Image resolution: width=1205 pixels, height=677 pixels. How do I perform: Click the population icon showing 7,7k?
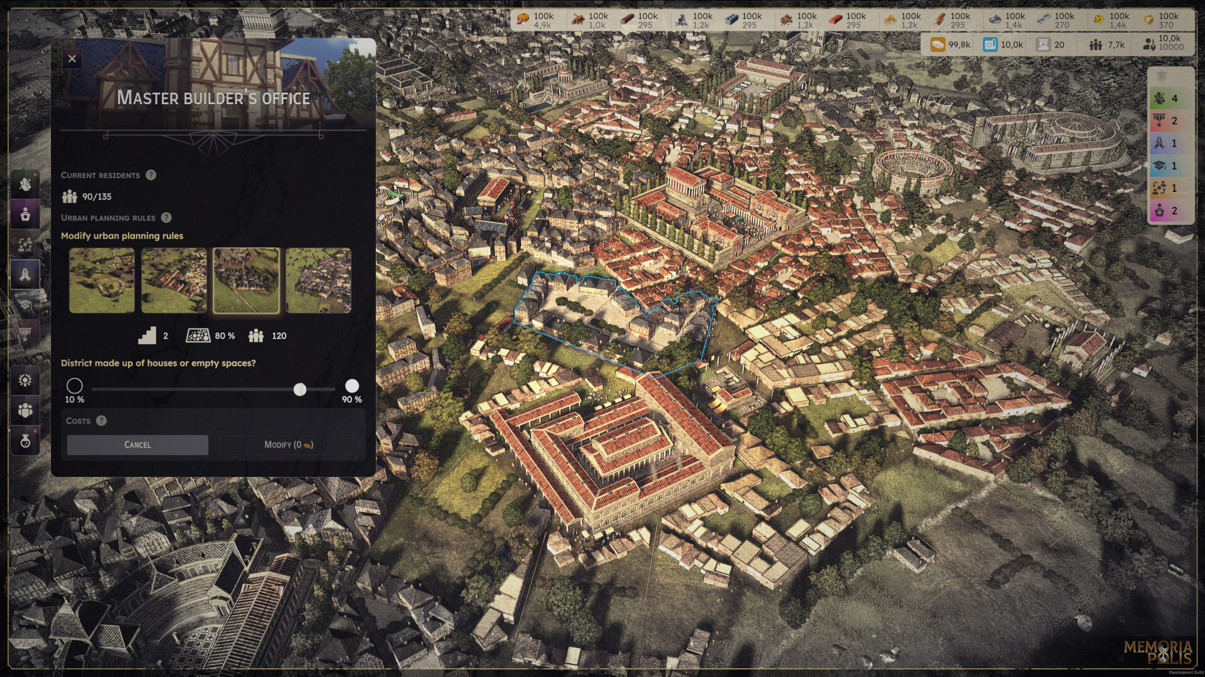(1096, 45)
